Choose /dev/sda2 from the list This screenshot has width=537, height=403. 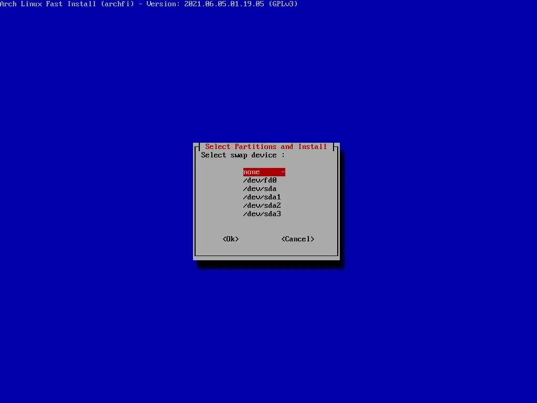(262, 206)
